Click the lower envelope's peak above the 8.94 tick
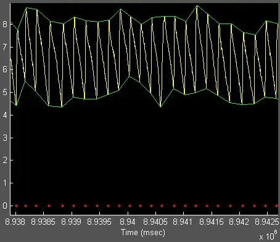 [130, 77]
